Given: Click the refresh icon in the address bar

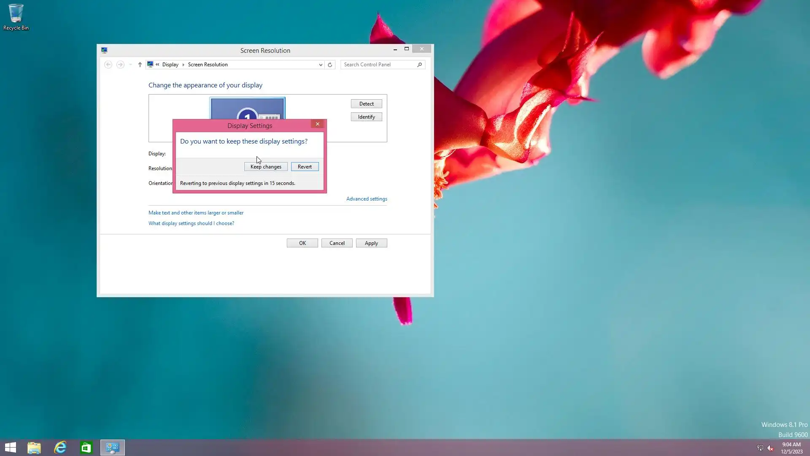Looking at the screenshot, I should [x=330, y=65].
